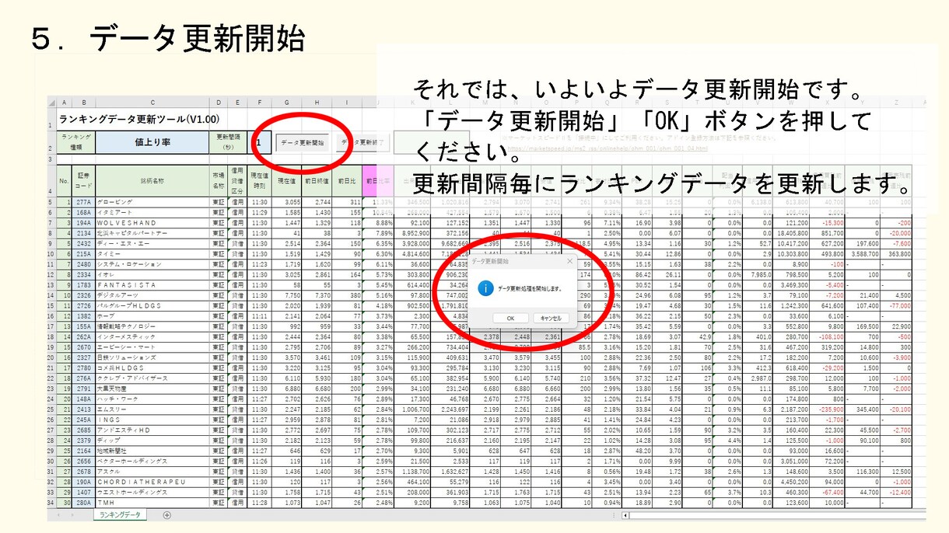Click the 更新間隔 value cell showing 1
Image resolution: width=949 pixels, height=533 pixels.
pos(259,143)
